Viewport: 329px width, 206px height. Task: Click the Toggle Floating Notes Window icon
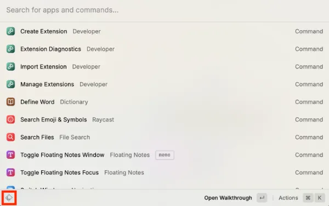click(x=10, y=155)
